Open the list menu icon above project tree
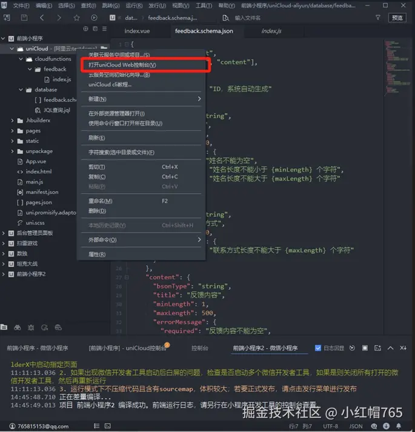 104,28
